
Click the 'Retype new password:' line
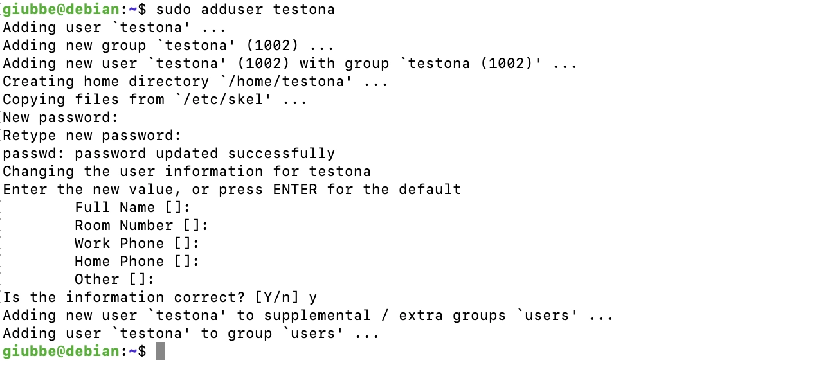93,136
